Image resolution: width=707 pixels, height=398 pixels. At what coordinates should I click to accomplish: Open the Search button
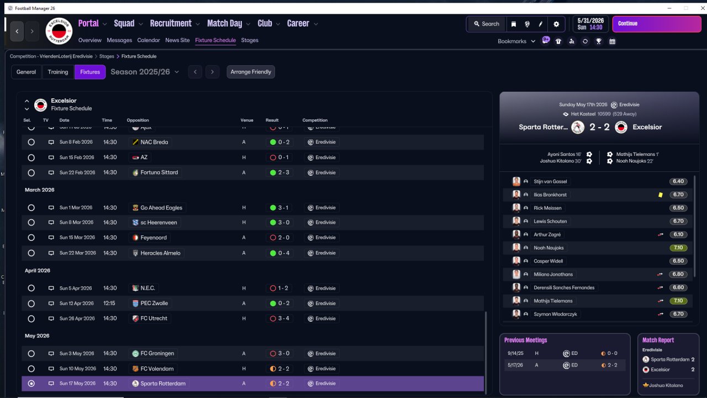tap(487, 24)
